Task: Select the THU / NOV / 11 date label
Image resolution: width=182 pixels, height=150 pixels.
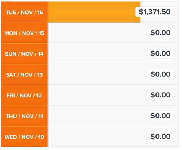Action: (x=24, y=116)
